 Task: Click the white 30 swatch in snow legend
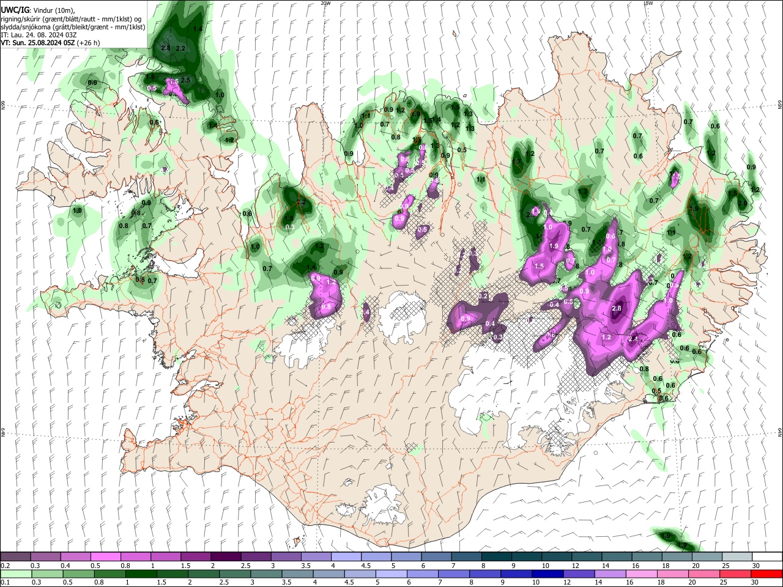[x=767, y=556]
